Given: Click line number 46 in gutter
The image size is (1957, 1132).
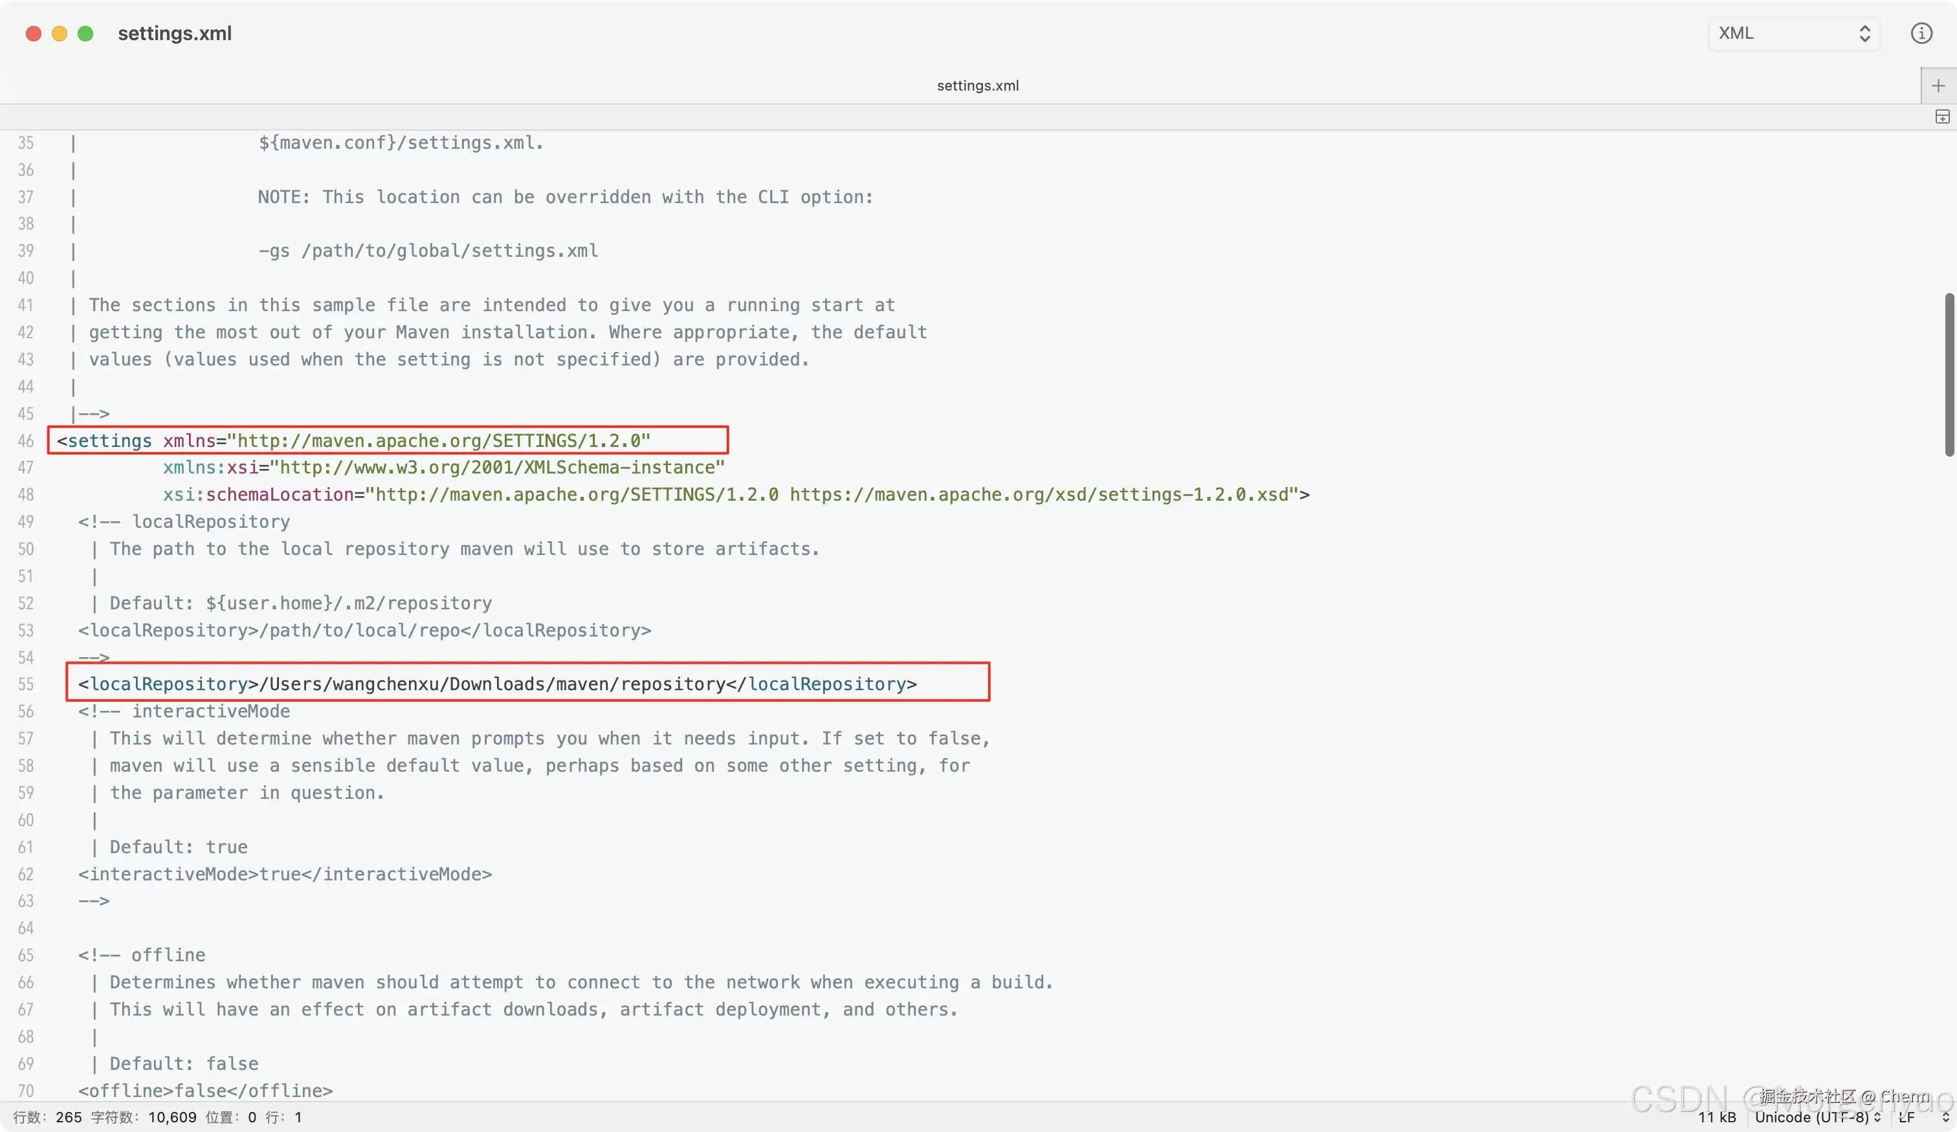Looking at the screenshot, I should pos(26,441).
